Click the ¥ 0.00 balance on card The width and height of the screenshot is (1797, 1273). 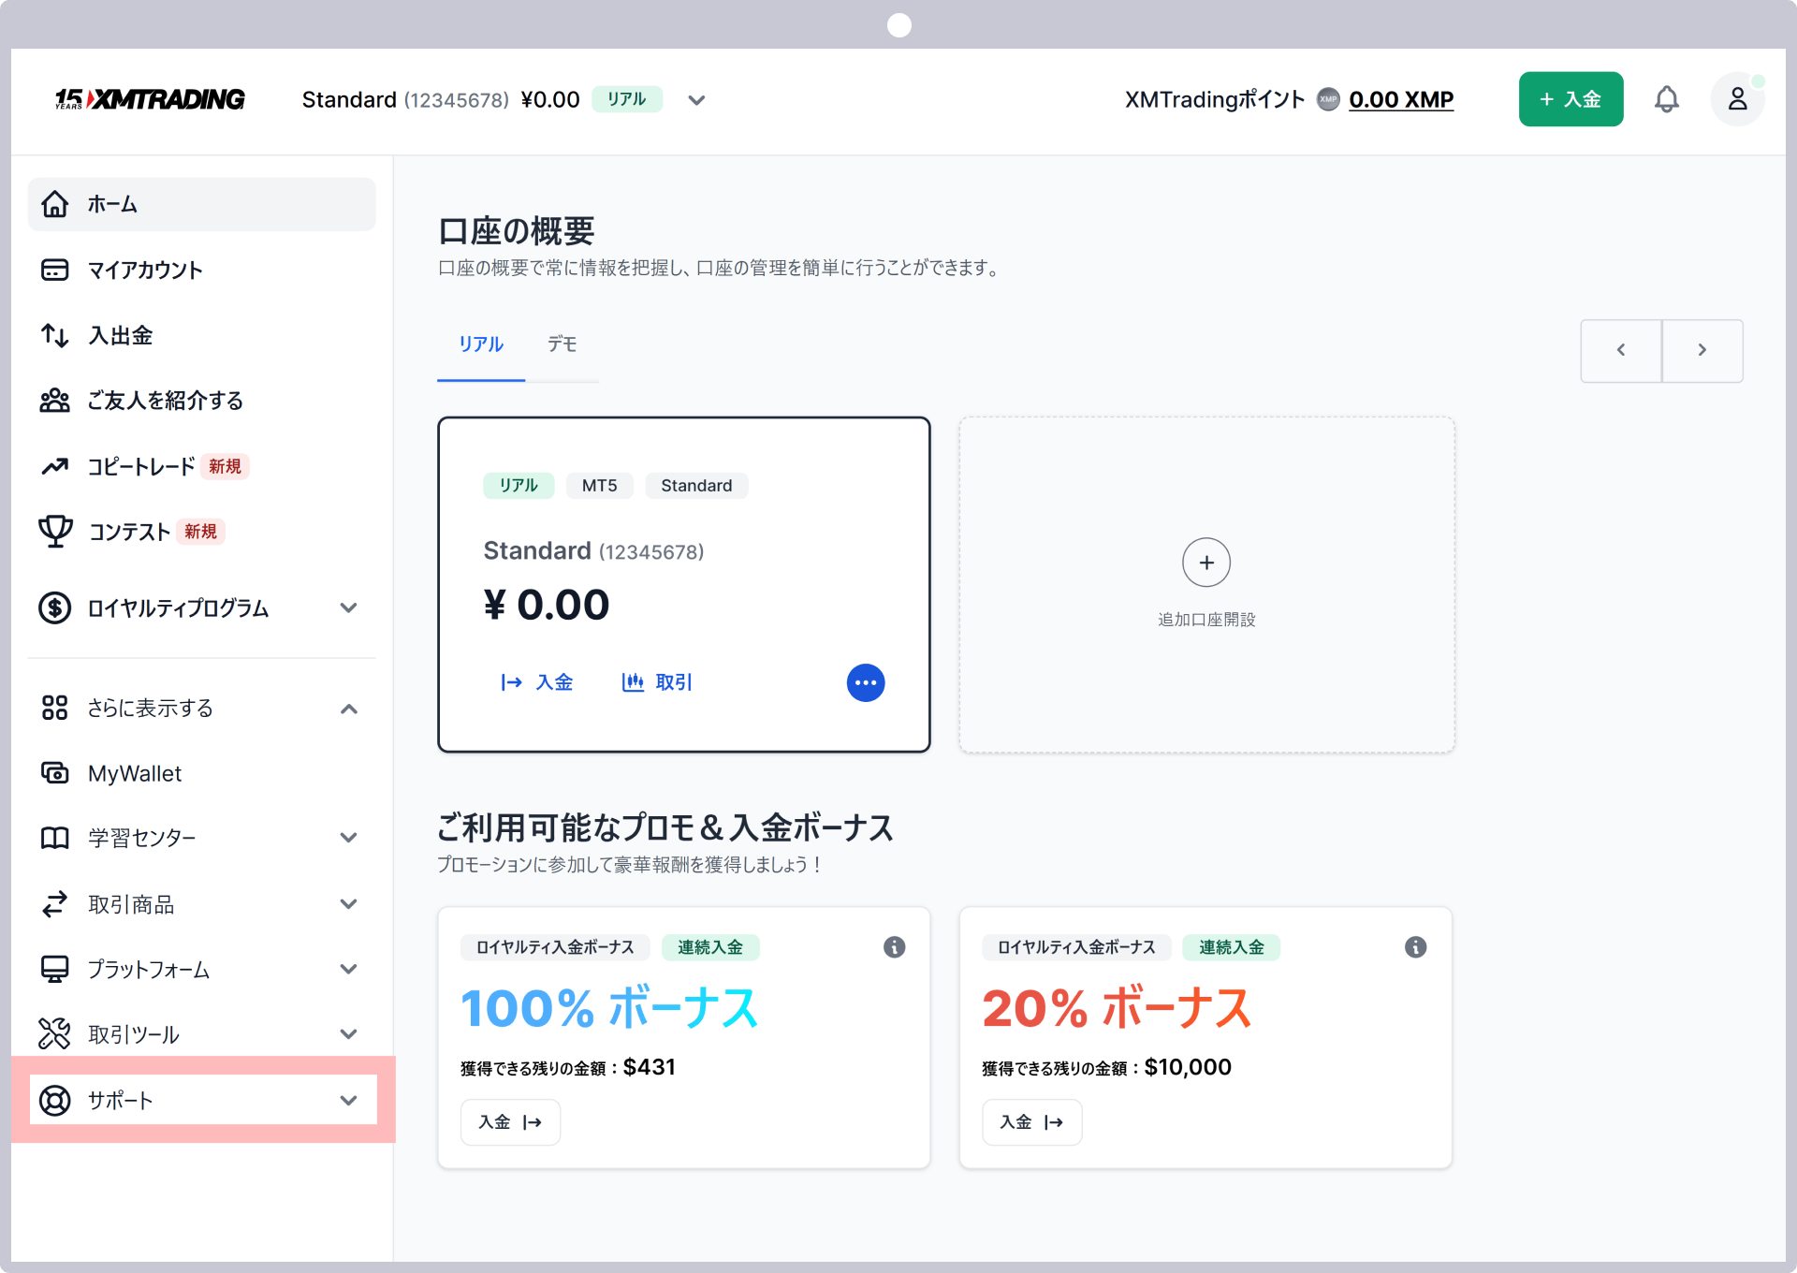(x=547, y=605)
